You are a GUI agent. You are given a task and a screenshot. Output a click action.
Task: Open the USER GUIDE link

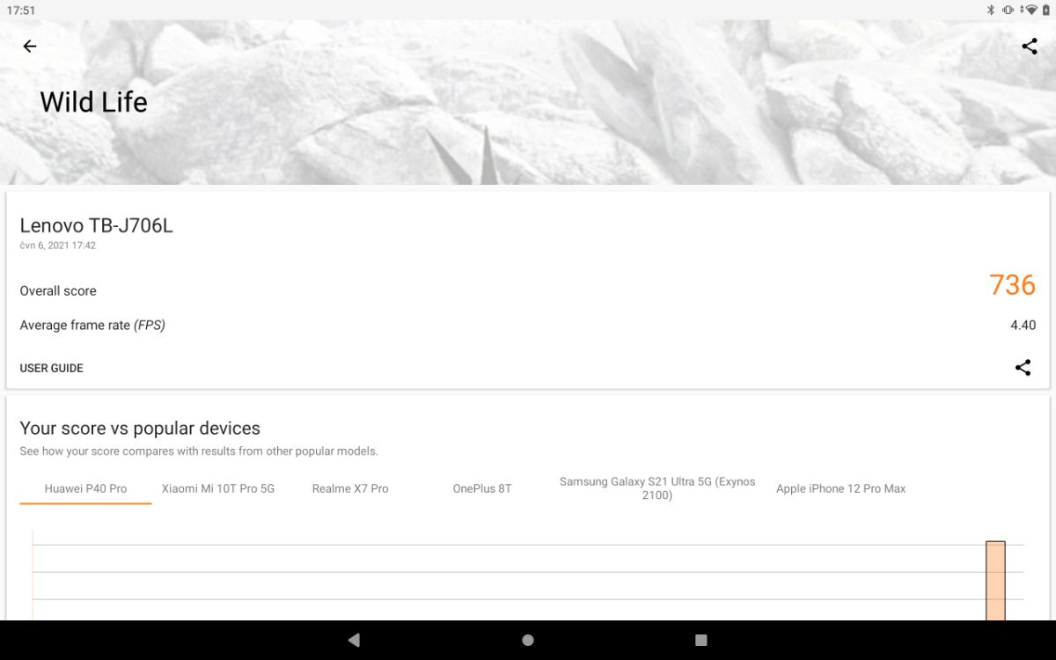[52, 368]
